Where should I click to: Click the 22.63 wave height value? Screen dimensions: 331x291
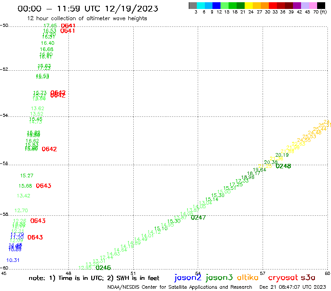pyautogui.click(x=298, y=144)
